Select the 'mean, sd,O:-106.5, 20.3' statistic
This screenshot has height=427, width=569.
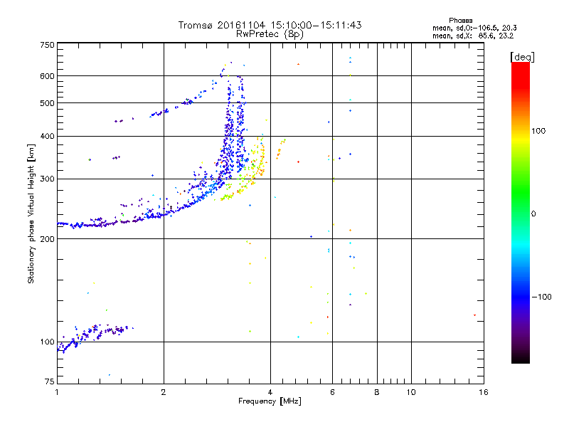click(474, 28)
